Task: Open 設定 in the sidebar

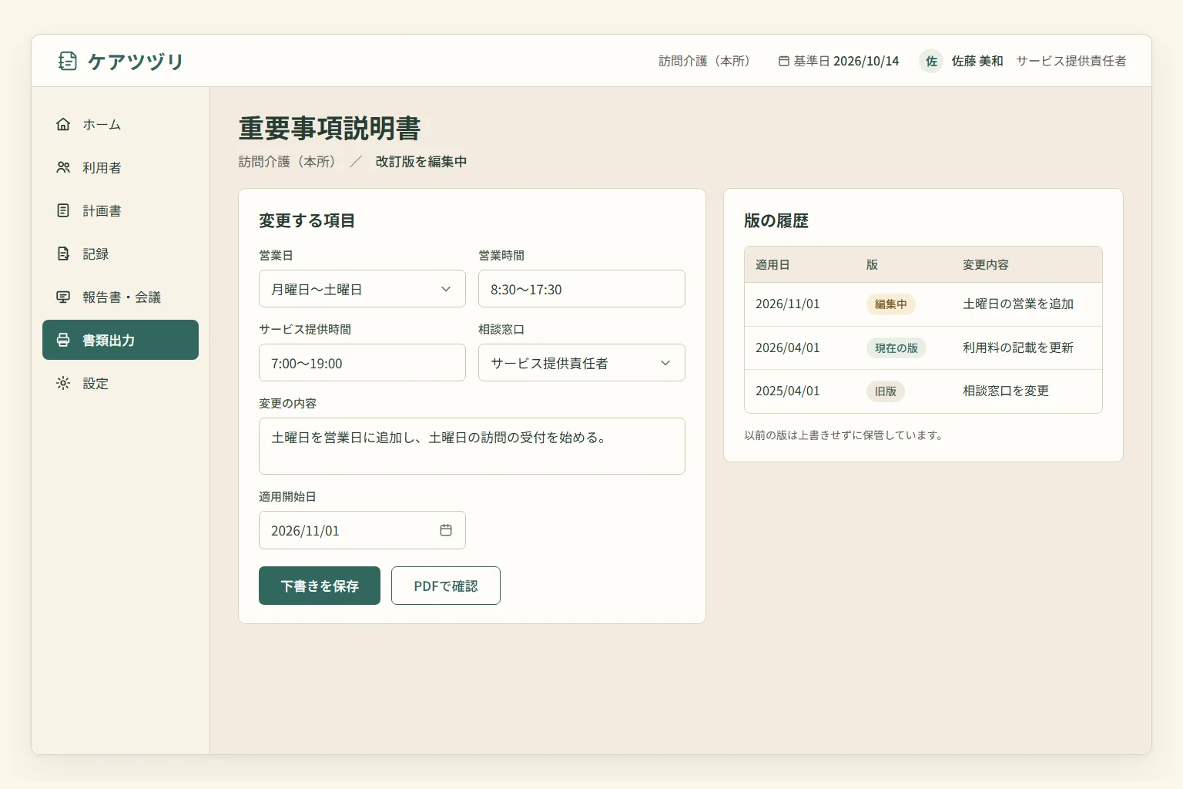Action: coord(120,383)
